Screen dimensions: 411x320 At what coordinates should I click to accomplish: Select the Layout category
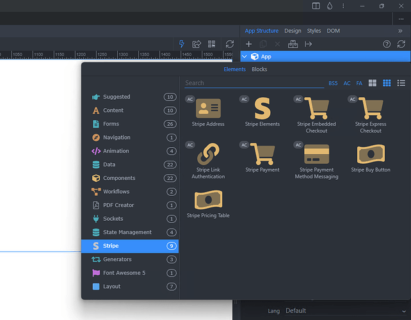click(x=130, y=287)
